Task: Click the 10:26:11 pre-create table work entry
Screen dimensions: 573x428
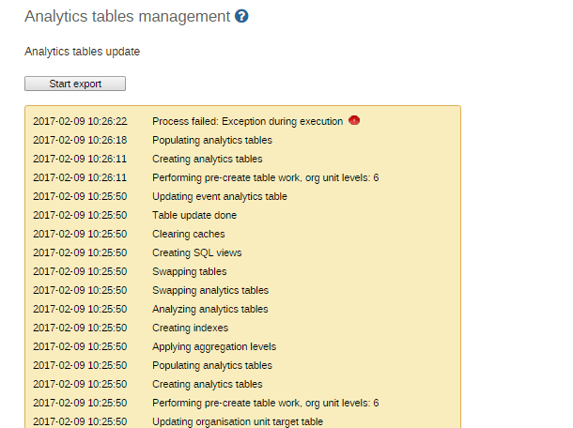Action: coord(265,177)
